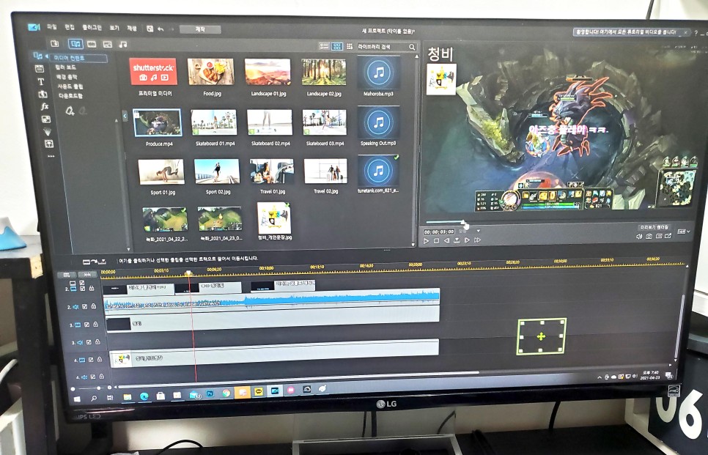Show the media room view icon
Image resolution: width=708 pixels, height=455 pixels.
coord(75,44)
